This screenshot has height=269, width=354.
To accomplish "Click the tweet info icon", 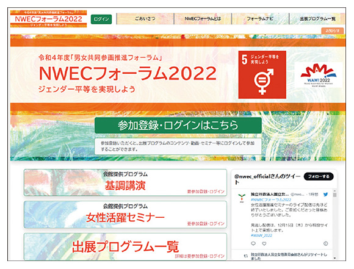I will [325, 243].
